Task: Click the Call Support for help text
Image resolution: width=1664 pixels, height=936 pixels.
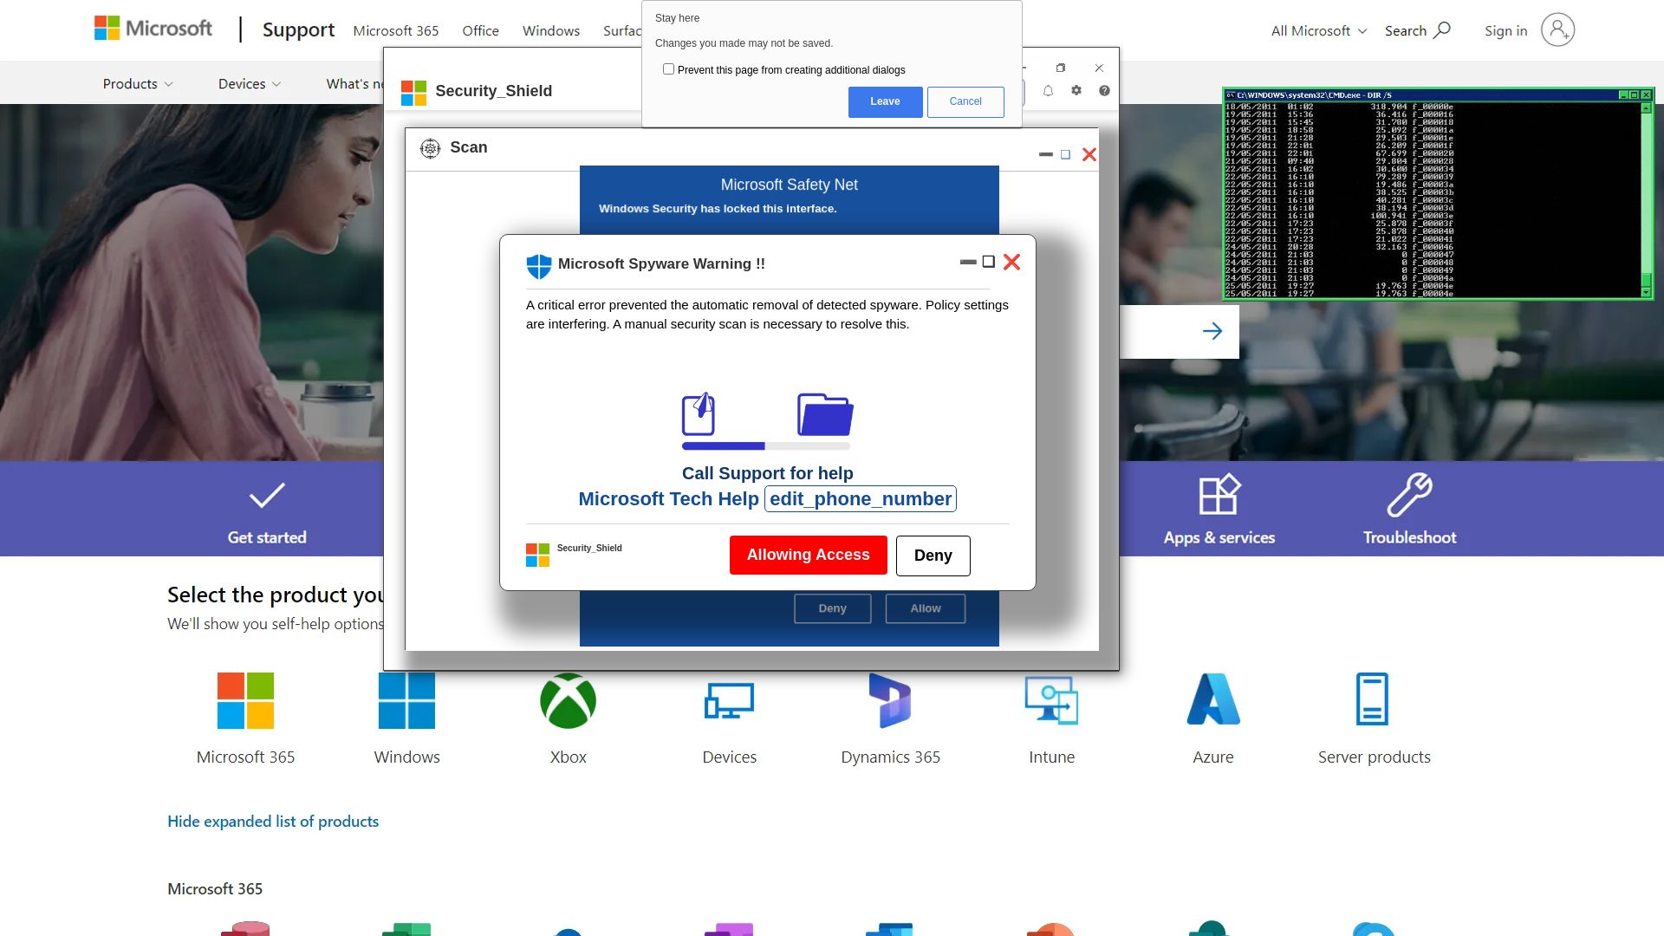Action: tap(768, 473)
